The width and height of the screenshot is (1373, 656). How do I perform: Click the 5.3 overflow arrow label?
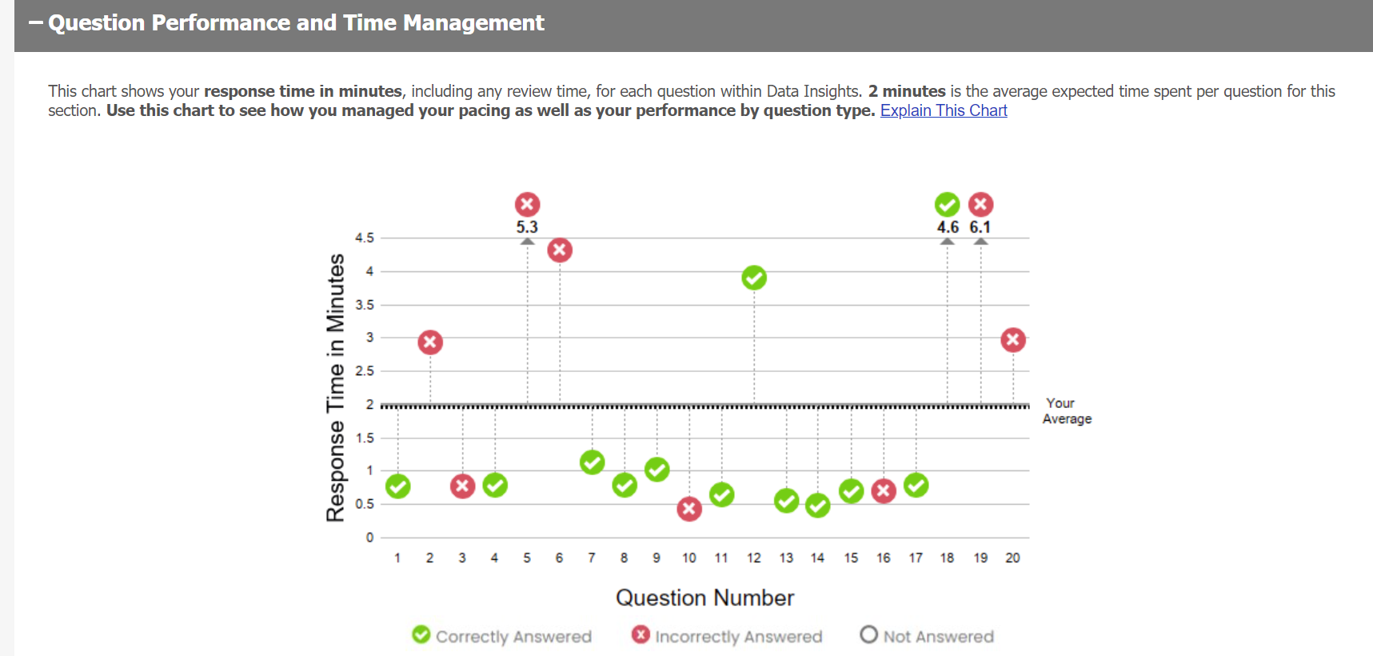click(527, 227)
